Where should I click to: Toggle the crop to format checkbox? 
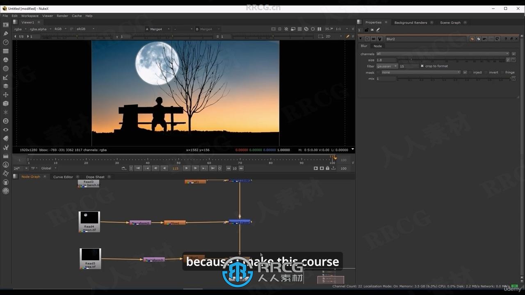[x=422, y=66]
